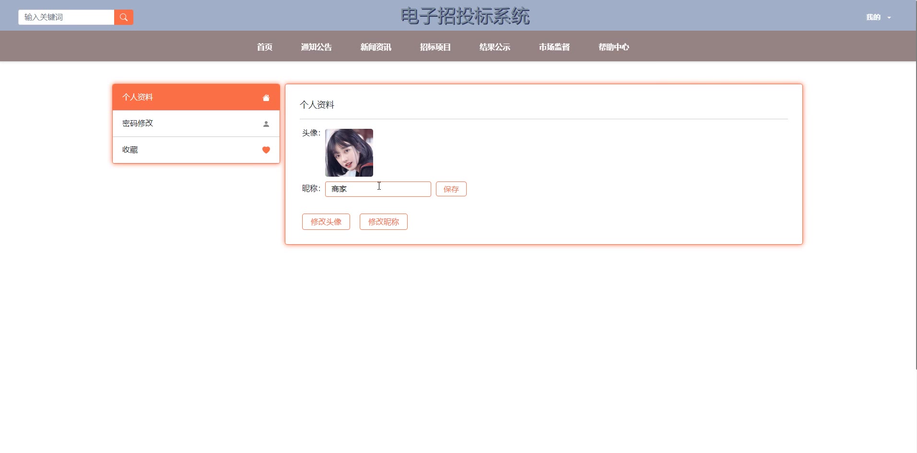Click the keyword search input box
The height and width of the screenshot is (453, 917).
[66, 17]
